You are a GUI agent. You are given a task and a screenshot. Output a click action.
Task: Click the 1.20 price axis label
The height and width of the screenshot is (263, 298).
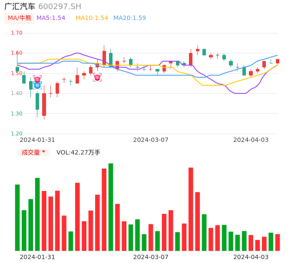[17, 134]
